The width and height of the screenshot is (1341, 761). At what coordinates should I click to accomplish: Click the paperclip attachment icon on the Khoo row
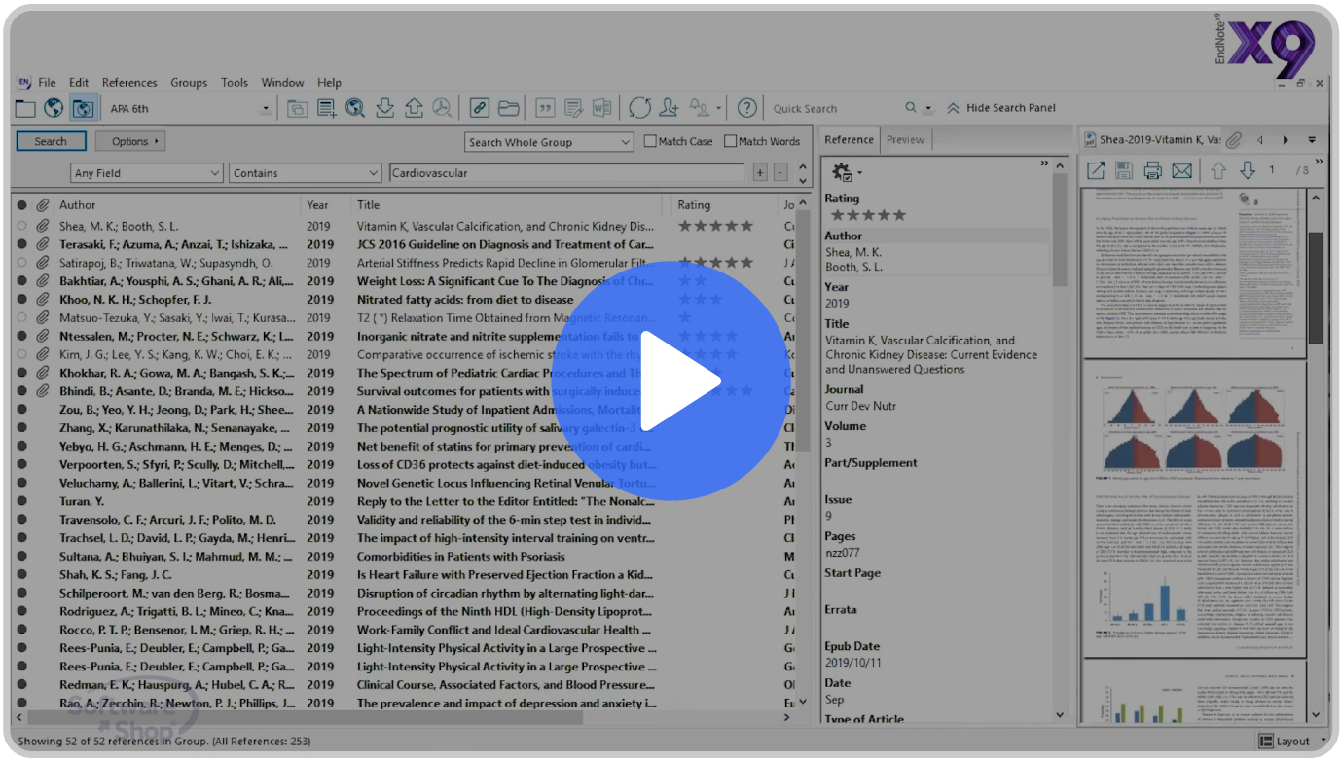click(43, 300)
